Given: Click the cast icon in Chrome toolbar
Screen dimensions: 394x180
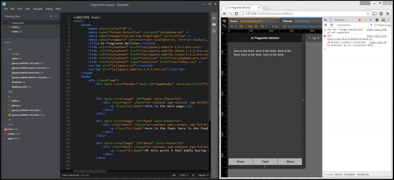Looking at the screenshot, I should point(375,13).
